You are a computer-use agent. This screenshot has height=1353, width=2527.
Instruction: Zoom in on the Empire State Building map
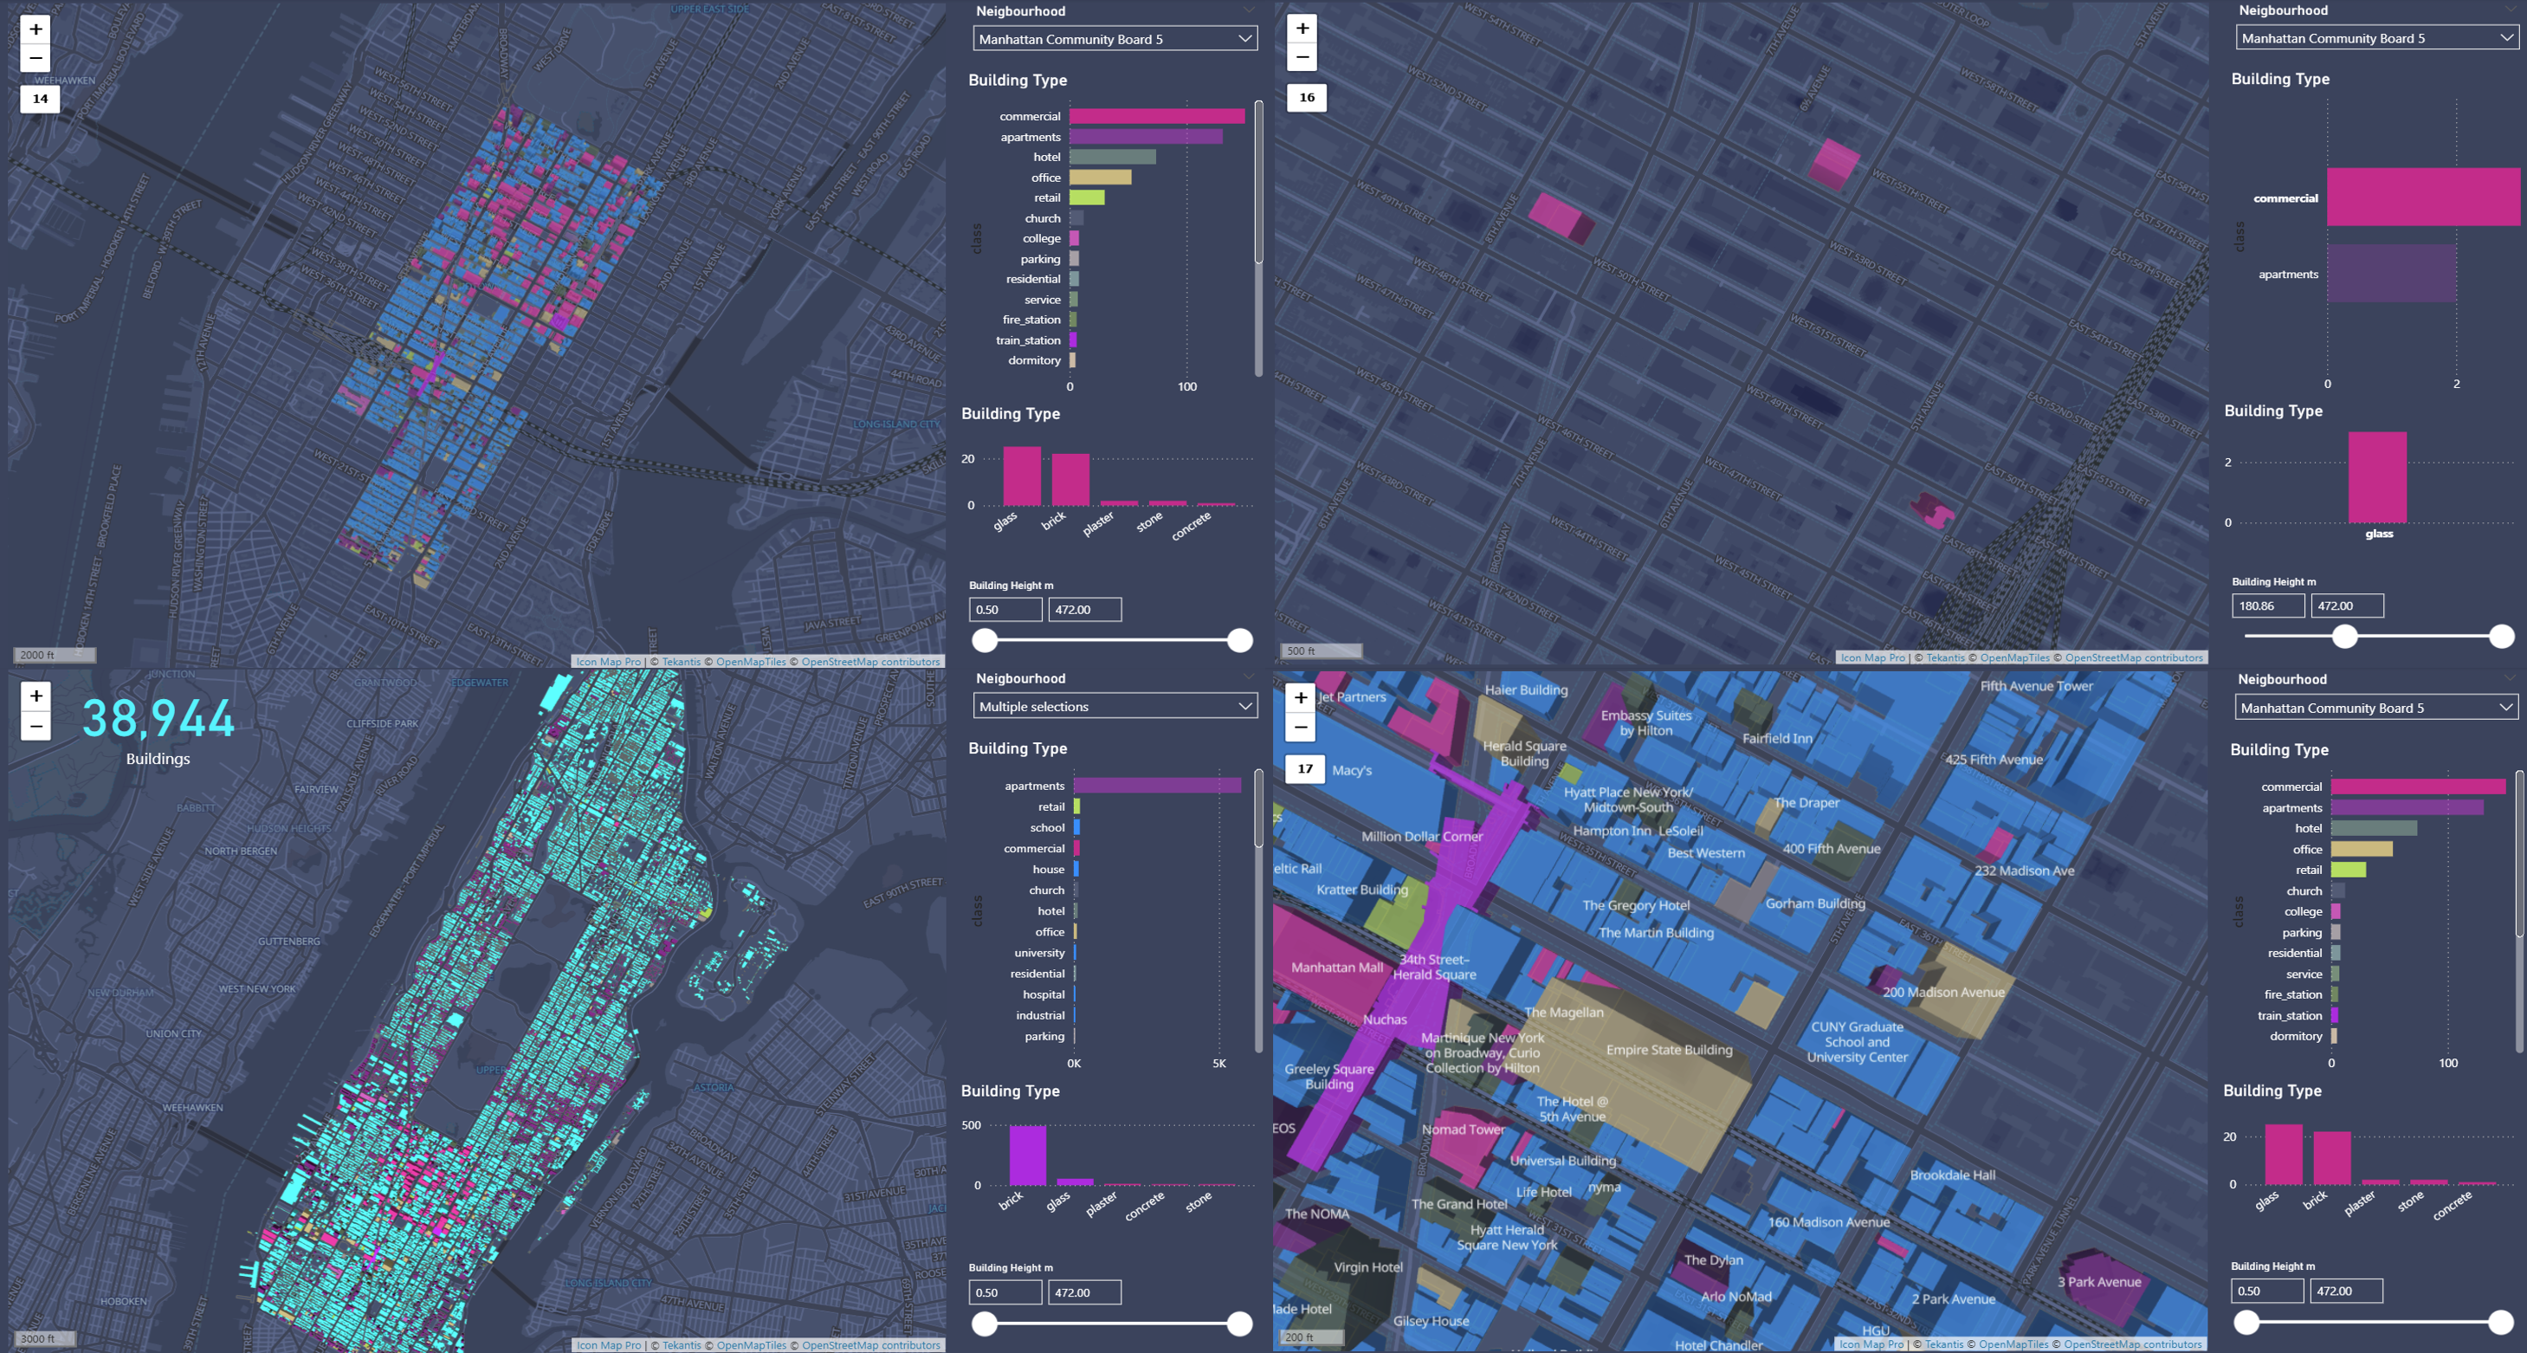pyautogui.click(x=1300, y=697)
